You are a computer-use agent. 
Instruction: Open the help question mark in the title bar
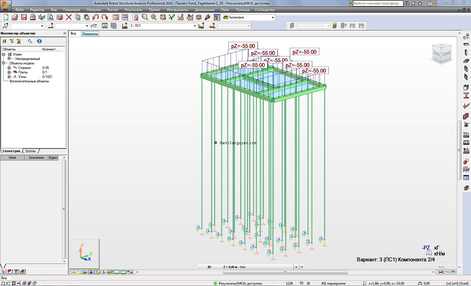[430, 4]
